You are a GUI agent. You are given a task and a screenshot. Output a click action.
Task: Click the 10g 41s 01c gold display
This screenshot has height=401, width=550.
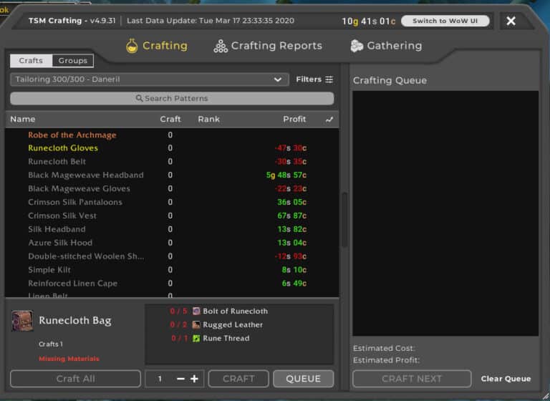click(x=369, y=21)
